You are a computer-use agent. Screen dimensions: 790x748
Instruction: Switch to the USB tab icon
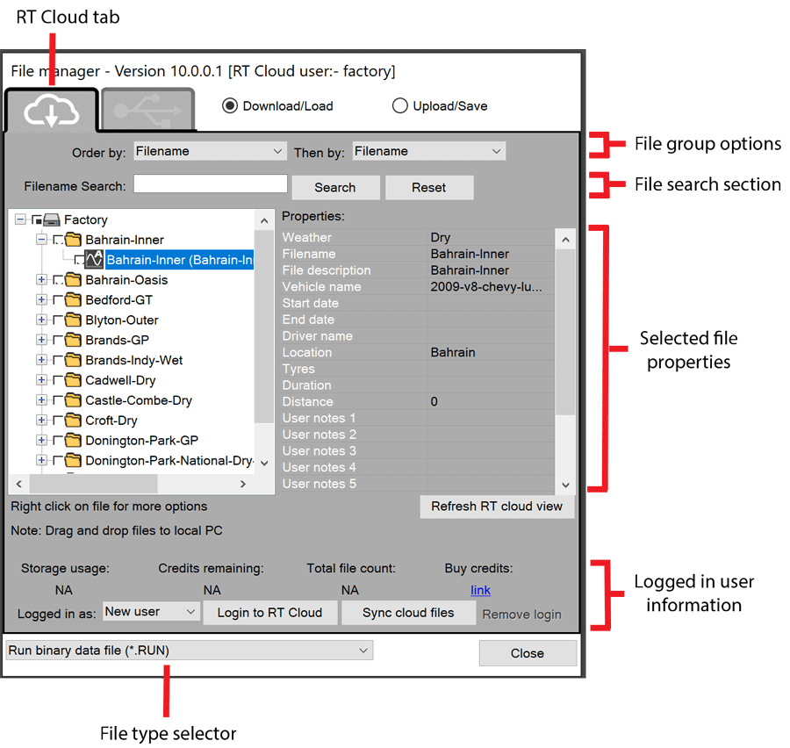tap(148, 110)
